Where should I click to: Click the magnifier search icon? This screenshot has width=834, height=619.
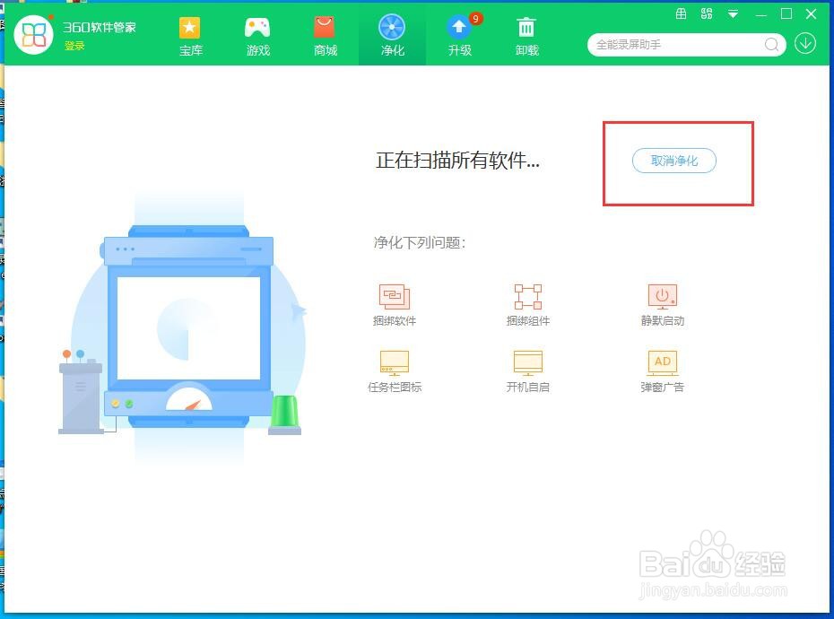click(x=771, y=45)
